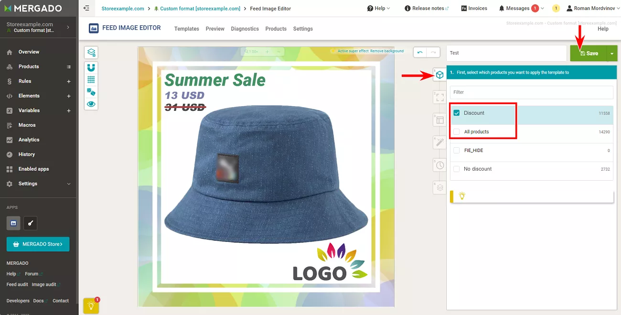Open step 6 layers stack icon
621x315 pixels.
439,187
